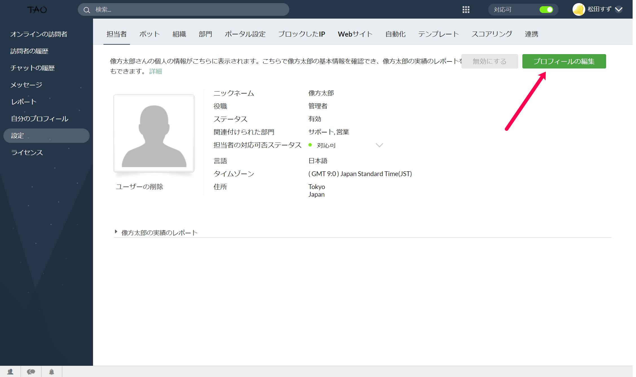Switch to the ボット tab
This screenshot has height=377, width=636.
pos(149,34)
